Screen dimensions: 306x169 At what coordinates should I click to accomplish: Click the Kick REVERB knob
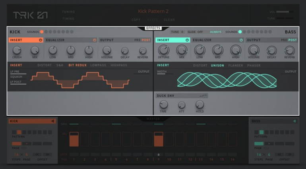pos(143,51)
